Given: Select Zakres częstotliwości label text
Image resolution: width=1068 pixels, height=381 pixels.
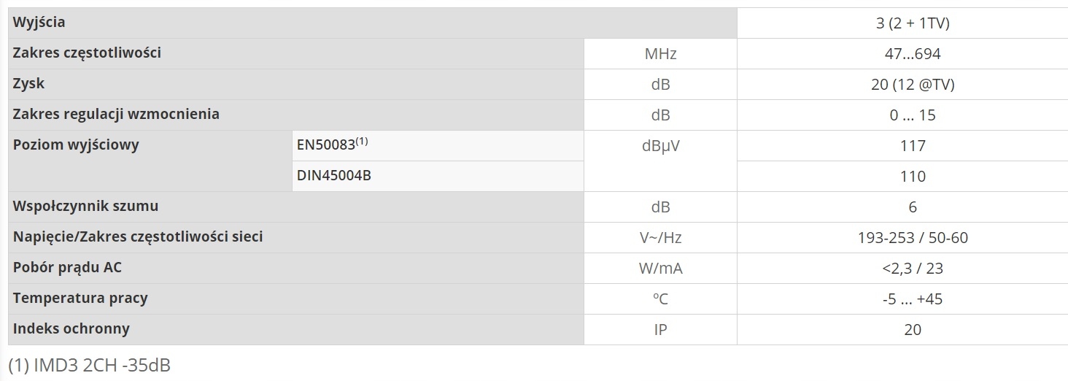Looking at the screenshot, I should (87, 53).
